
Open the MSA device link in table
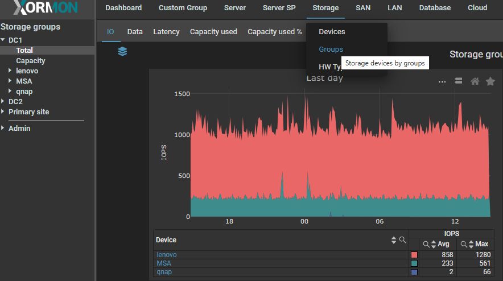point(164,263)
